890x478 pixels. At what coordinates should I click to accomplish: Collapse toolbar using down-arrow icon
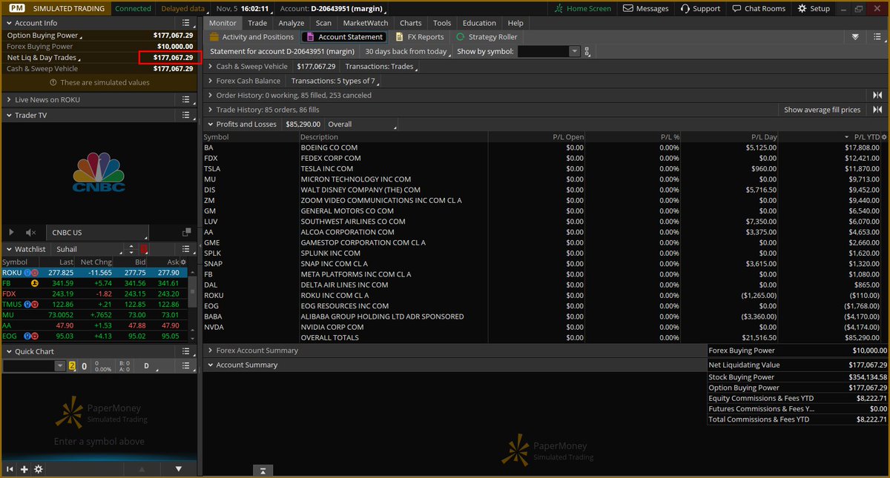pyautogui.click(x=855, y=37)
